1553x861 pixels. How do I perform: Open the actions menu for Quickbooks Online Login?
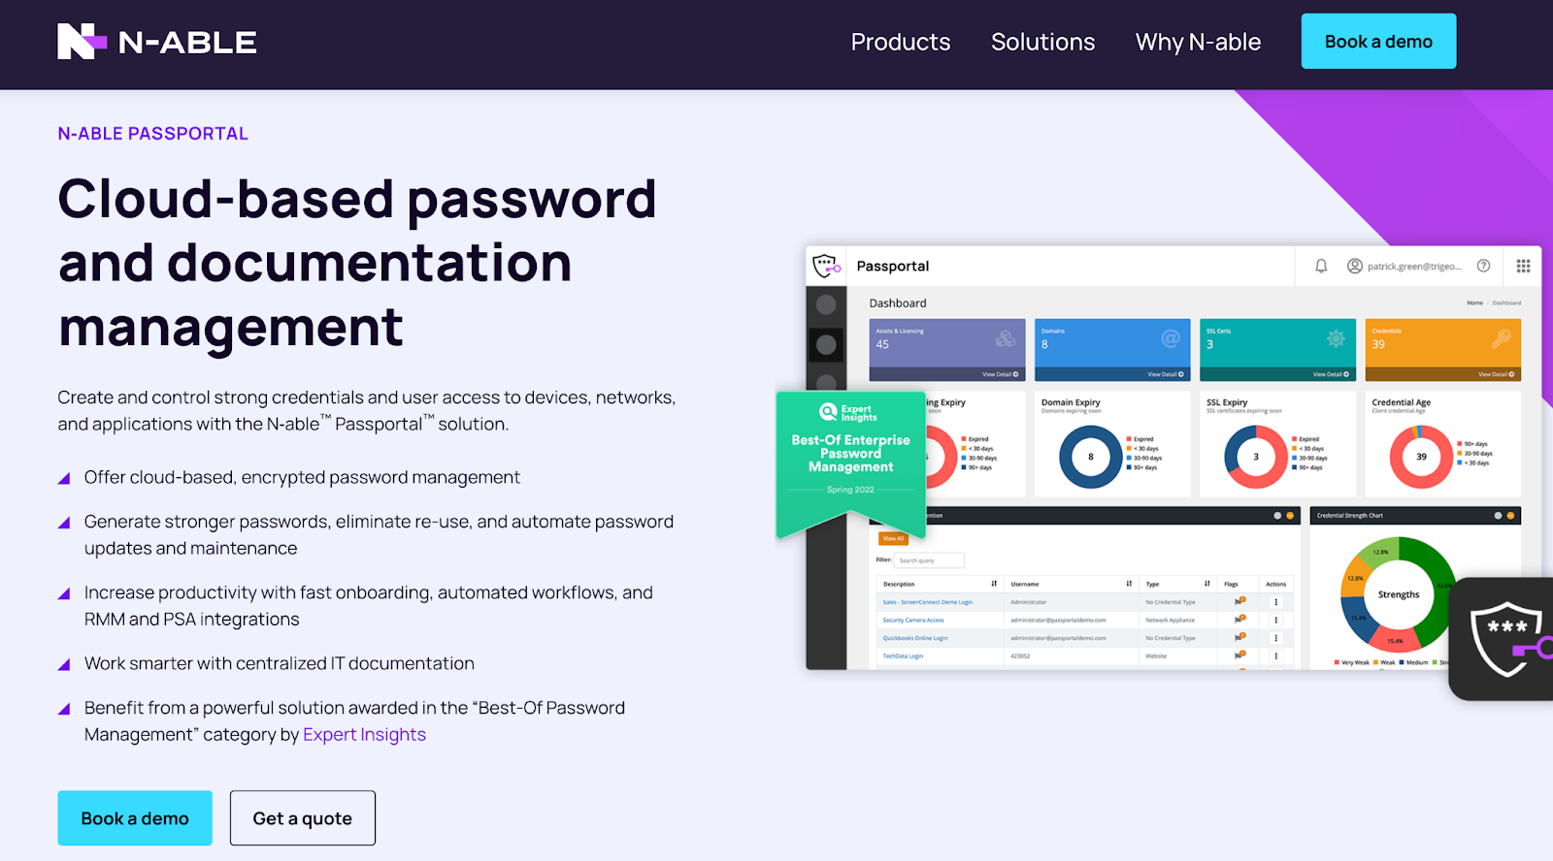coord(1276,638)
